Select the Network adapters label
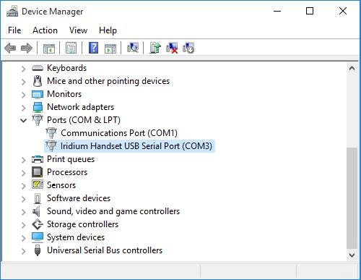 [80, 107]
